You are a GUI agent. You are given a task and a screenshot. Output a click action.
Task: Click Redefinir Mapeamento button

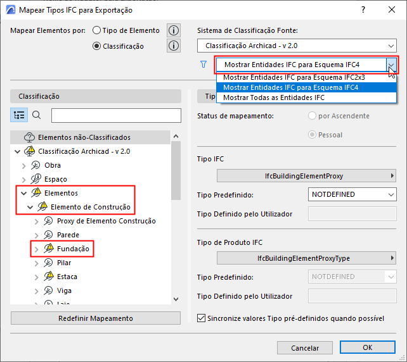pos(96,318)
